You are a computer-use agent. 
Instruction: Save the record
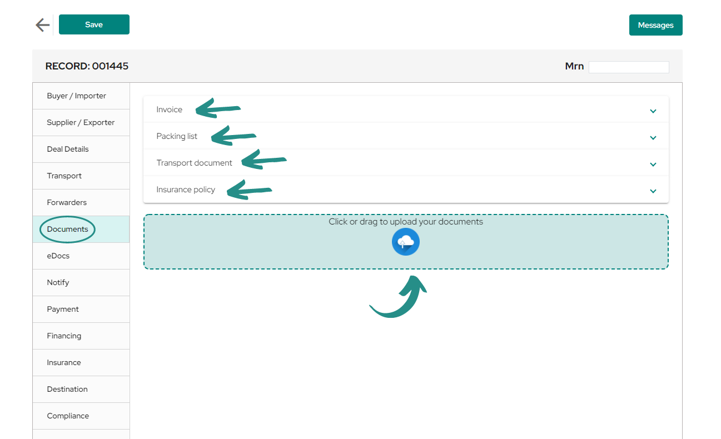click(94, 24)
